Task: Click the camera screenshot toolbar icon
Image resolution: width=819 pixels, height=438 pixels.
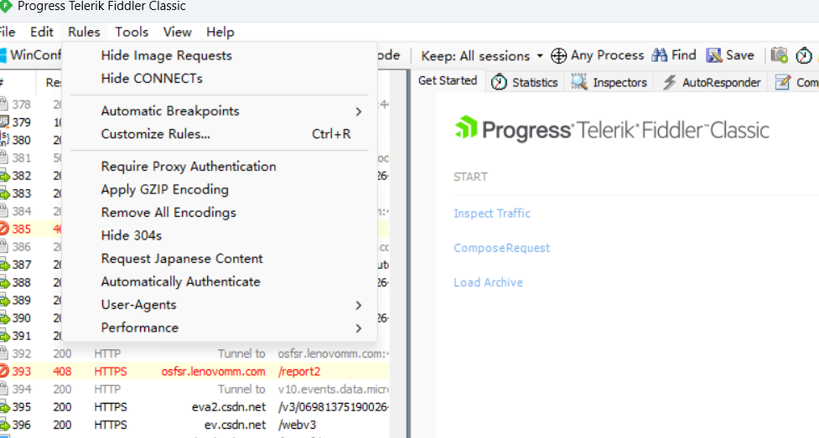Action: pyautogui.click(x=780, y=54)
